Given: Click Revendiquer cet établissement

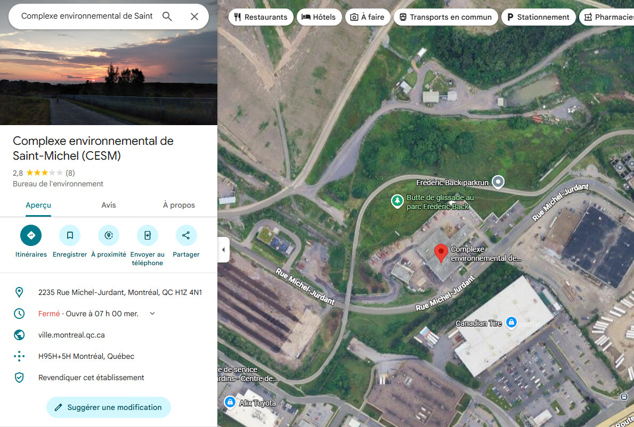Looking at the screenshot, I should pyautogui.click(x=91, y=377).
